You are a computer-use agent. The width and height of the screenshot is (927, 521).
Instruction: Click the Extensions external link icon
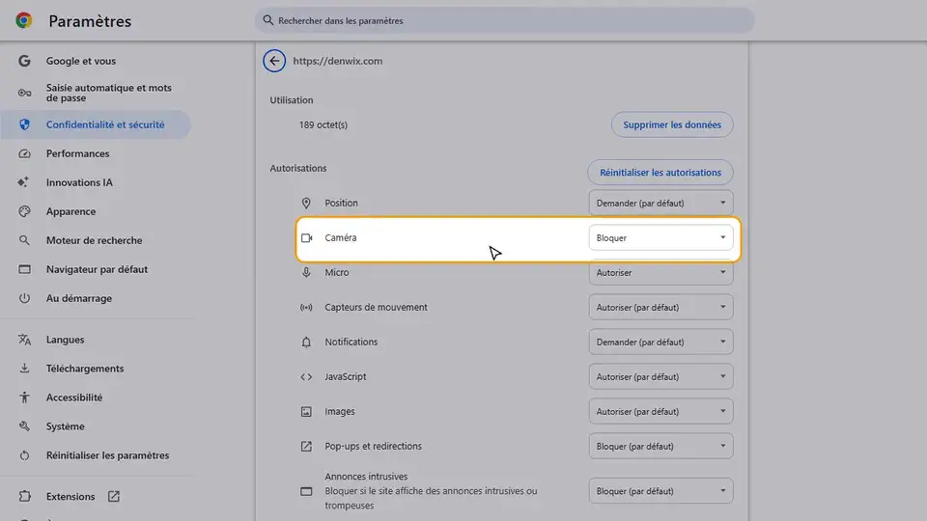pos(114,496)
